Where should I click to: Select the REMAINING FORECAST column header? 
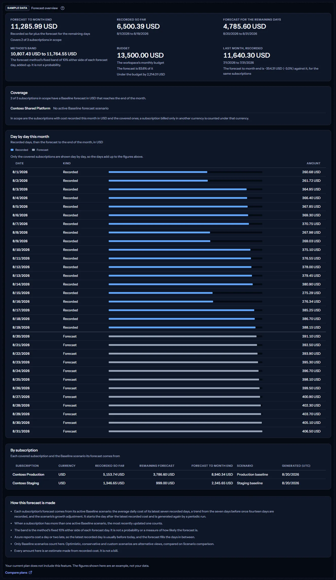click(157, 466)
